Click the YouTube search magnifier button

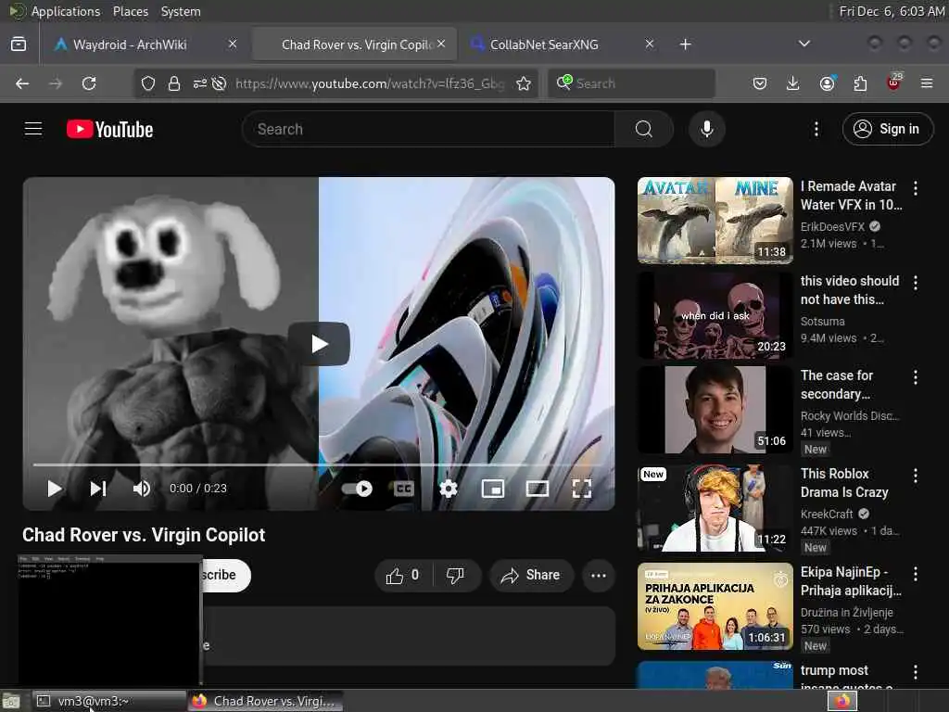pos(643,129)
